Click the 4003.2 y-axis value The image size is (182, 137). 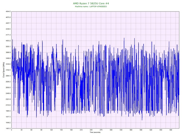pos(8,41)
